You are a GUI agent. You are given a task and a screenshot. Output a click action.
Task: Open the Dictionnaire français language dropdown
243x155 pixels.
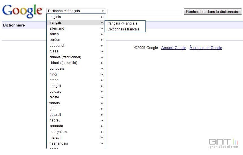(x=76, y=11)
